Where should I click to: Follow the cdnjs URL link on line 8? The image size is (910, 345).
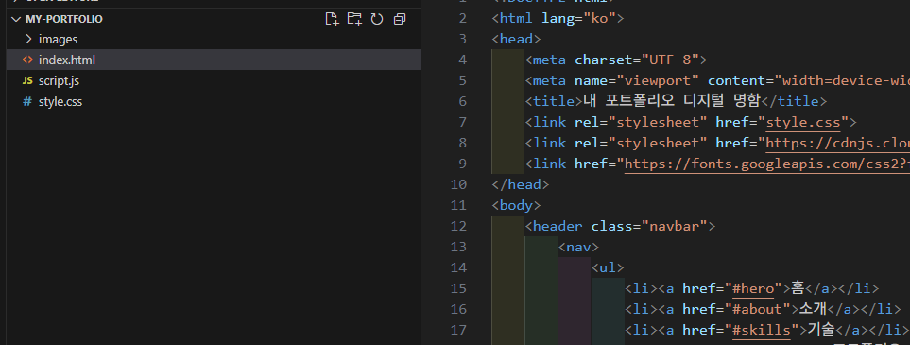point(838,144)
